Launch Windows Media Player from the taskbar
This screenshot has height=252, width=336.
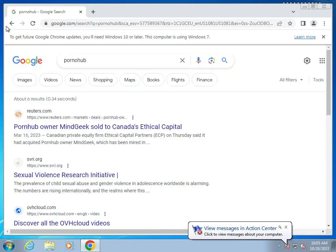(69, 245)
